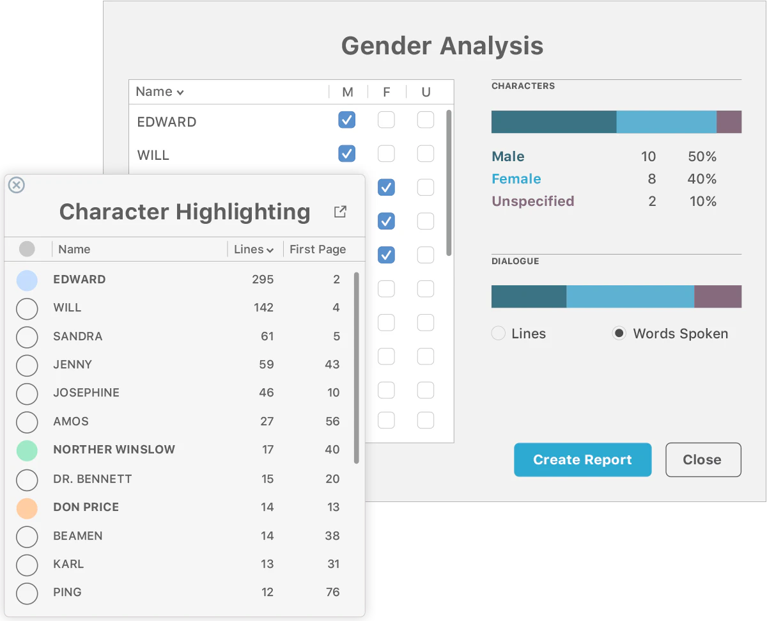767x621 pixels.
Task: Check Female checkbox for EDWARD
Action: pos(386,120)
